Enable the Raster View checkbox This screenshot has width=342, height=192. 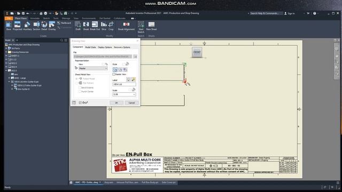(114, 74)
